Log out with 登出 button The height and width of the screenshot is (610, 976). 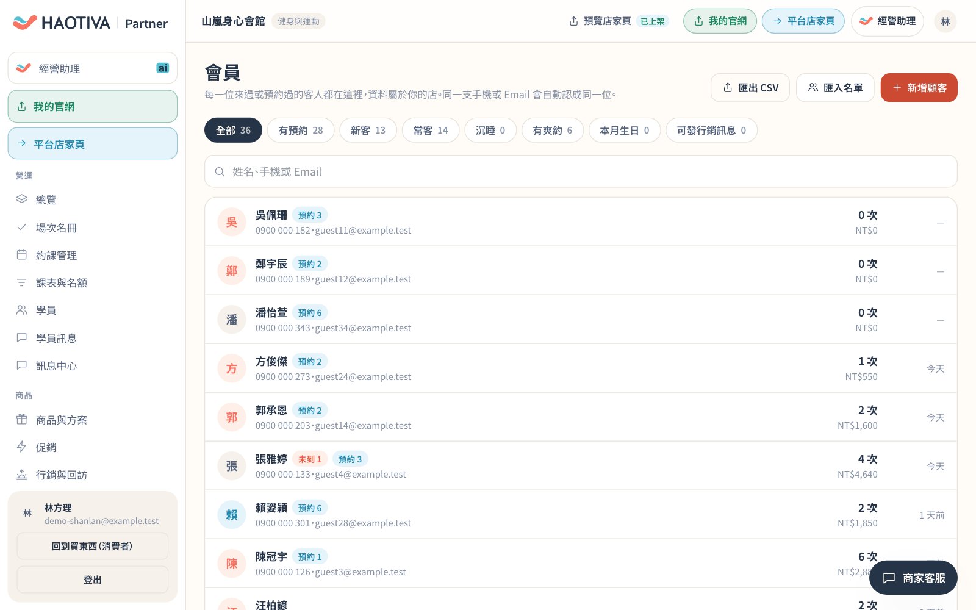pos(93,579)
